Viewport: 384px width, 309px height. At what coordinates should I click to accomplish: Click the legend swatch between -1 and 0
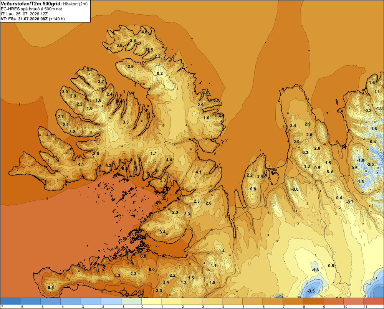tap(131, 301)
